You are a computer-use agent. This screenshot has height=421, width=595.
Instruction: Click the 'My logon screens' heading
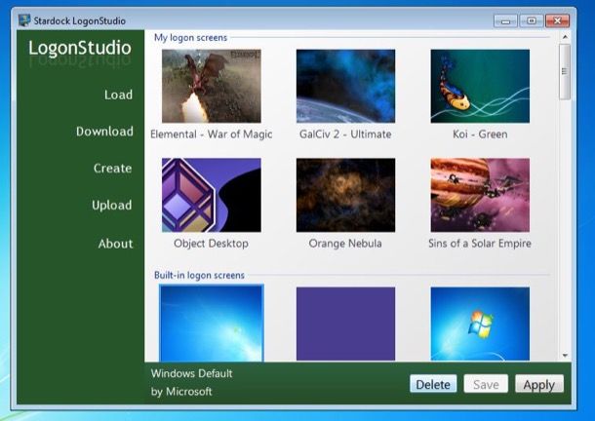[190, 38]
